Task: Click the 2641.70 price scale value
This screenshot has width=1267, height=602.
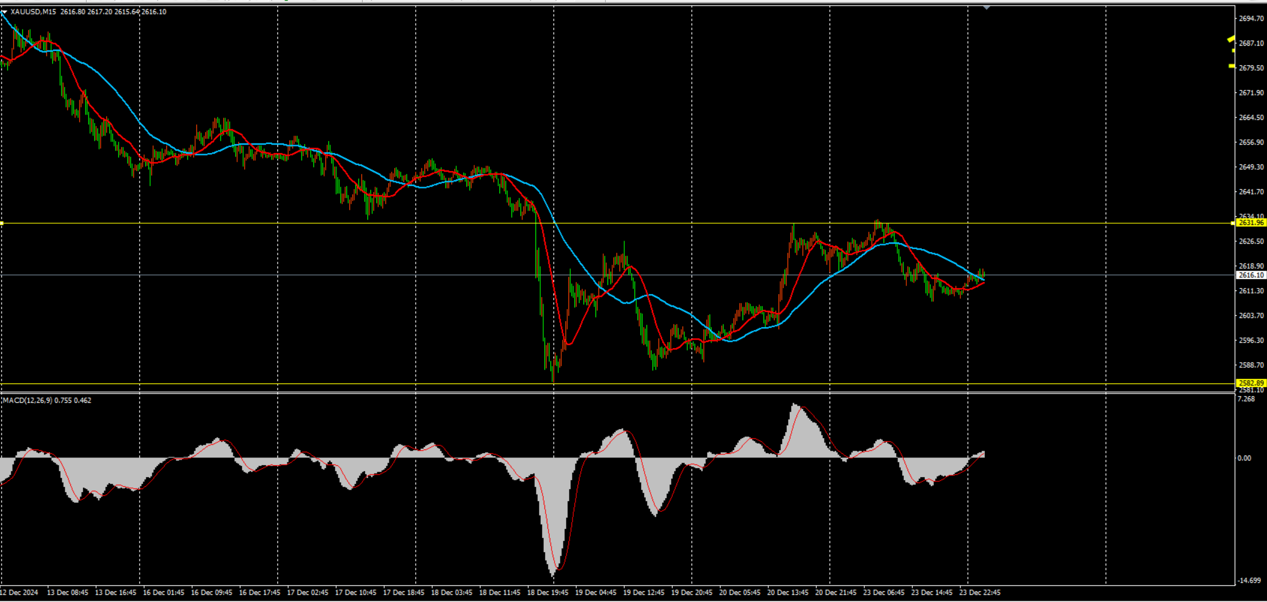Action: [1251, 192]
